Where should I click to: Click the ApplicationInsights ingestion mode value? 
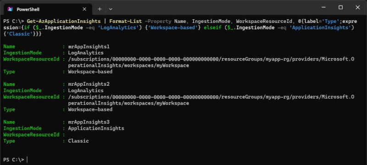[96, 128]
